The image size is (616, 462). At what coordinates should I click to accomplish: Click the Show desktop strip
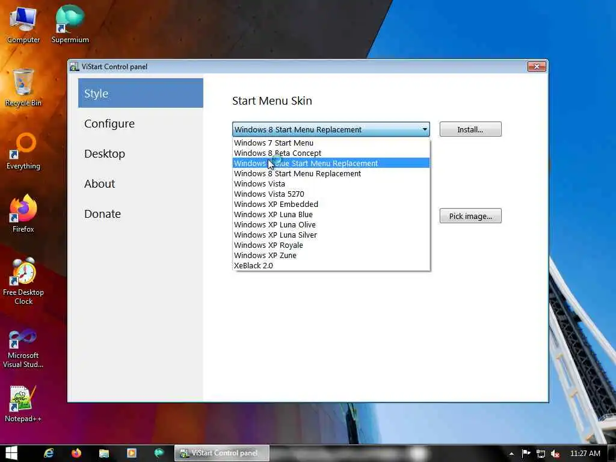[x=612, y=454]
